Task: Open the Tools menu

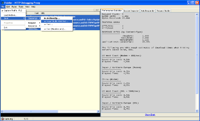Action: (x=21, y=7)
